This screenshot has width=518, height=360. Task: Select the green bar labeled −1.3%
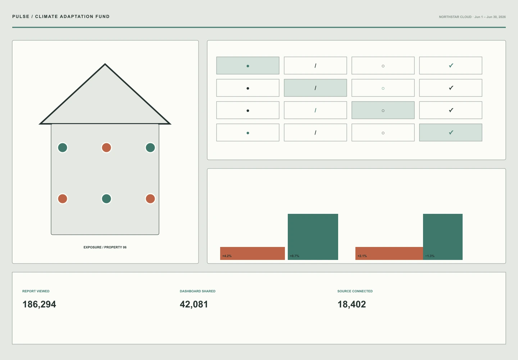pyautogui.click(x=443, y=237)
